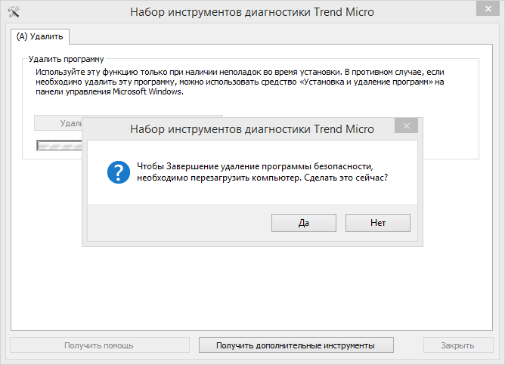Decline restart with the Нет button
505x365 pixels.
378,223
